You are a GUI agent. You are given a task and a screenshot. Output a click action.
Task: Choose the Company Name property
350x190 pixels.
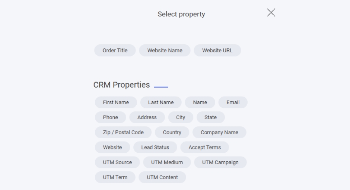click(220, 132)
